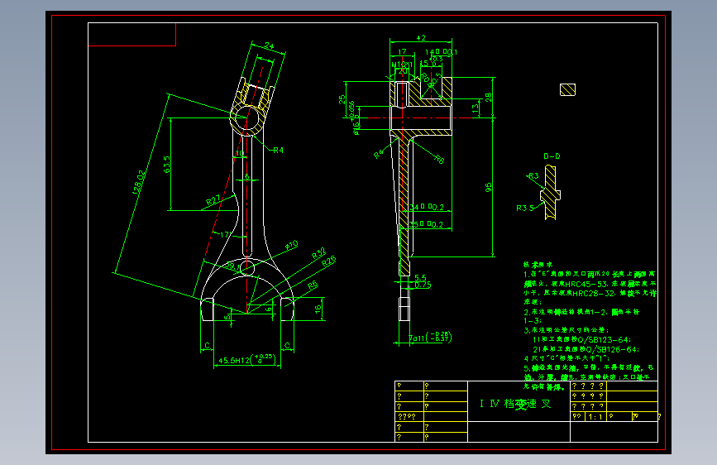This screenshot has height=465, width=717.
Task: Select the 63.5 vertical dimension text
Action: click(x=166, y=165)
